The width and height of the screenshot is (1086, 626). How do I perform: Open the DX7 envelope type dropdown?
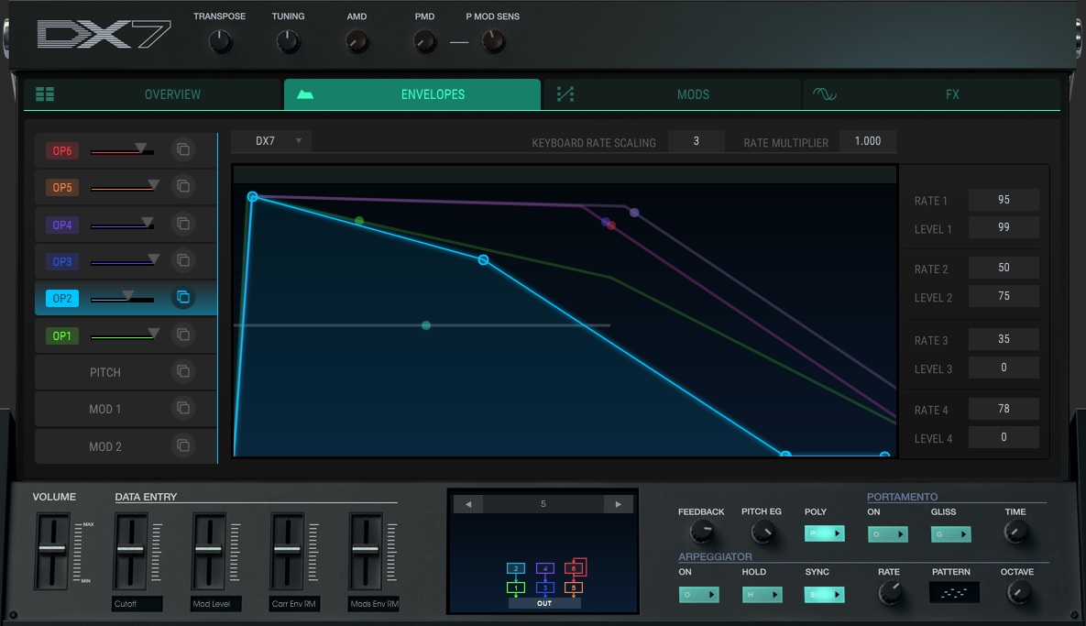pyautogui.click(x=271, y=140)
